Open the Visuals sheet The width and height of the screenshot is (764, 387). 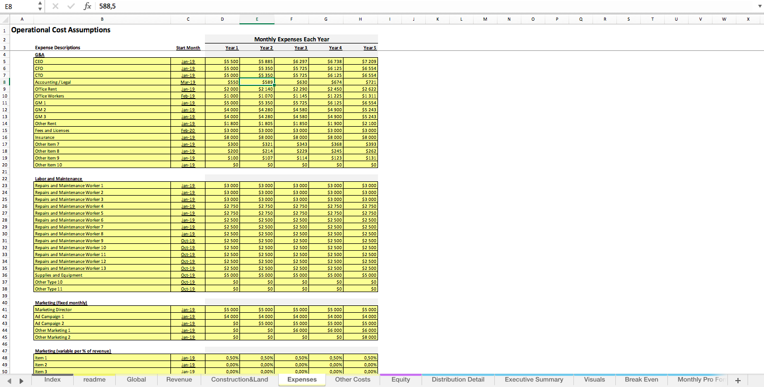[594, 380]
